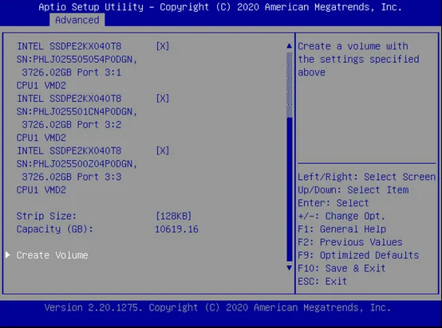Select the Strip Size label
442x328 pixels.
tap(46, 216)
